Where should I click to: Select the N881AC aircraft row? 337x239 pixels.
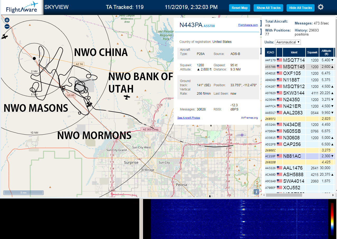[300, 156]
